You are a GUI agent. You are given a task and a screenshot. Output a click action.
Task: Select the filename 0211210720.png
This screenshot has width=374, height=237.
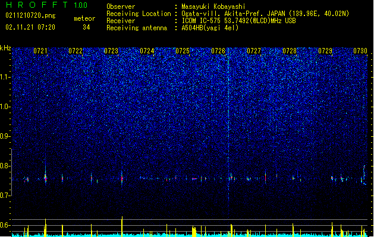[x=30, y=16]
